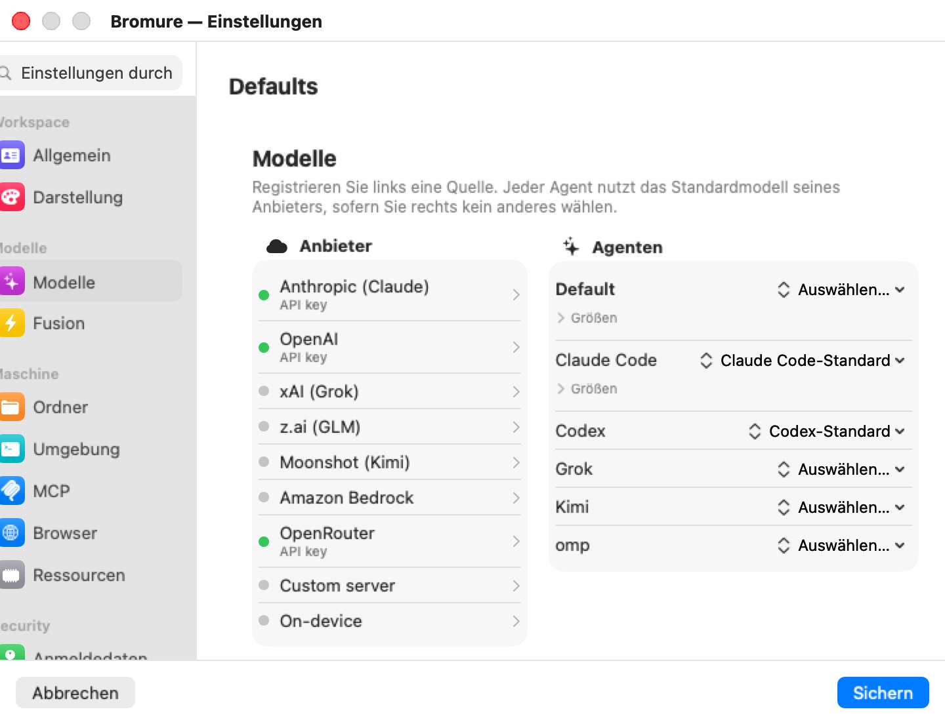The image size is (945, 724).
Task: Click the Darstellung palette icon
Action: 11,197
